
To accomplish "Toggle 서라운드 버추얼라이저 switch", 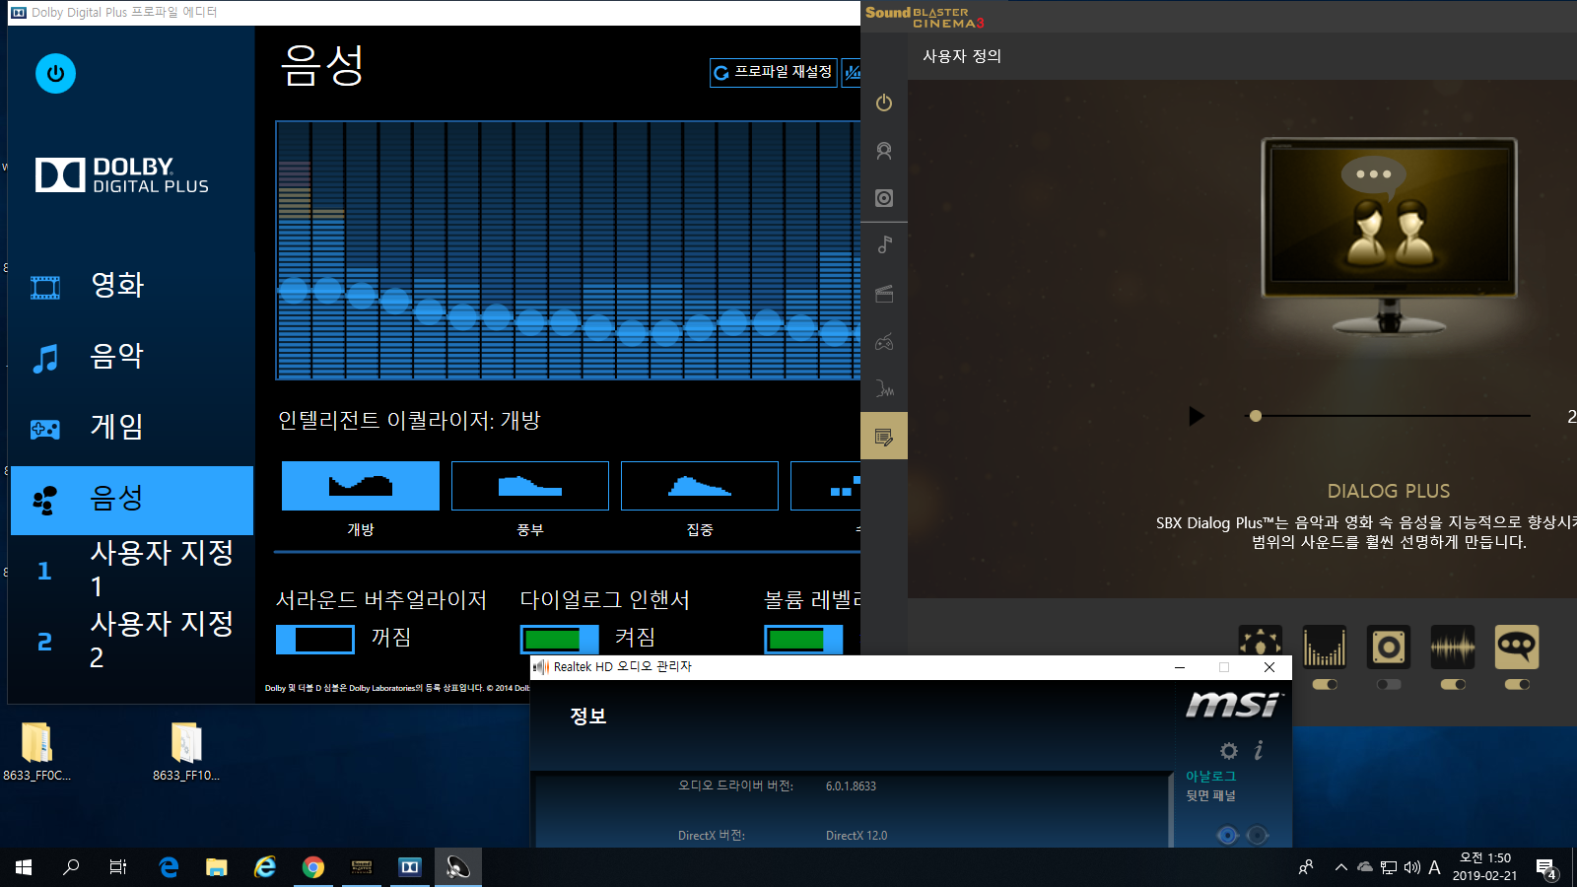I will coord(315,640).
